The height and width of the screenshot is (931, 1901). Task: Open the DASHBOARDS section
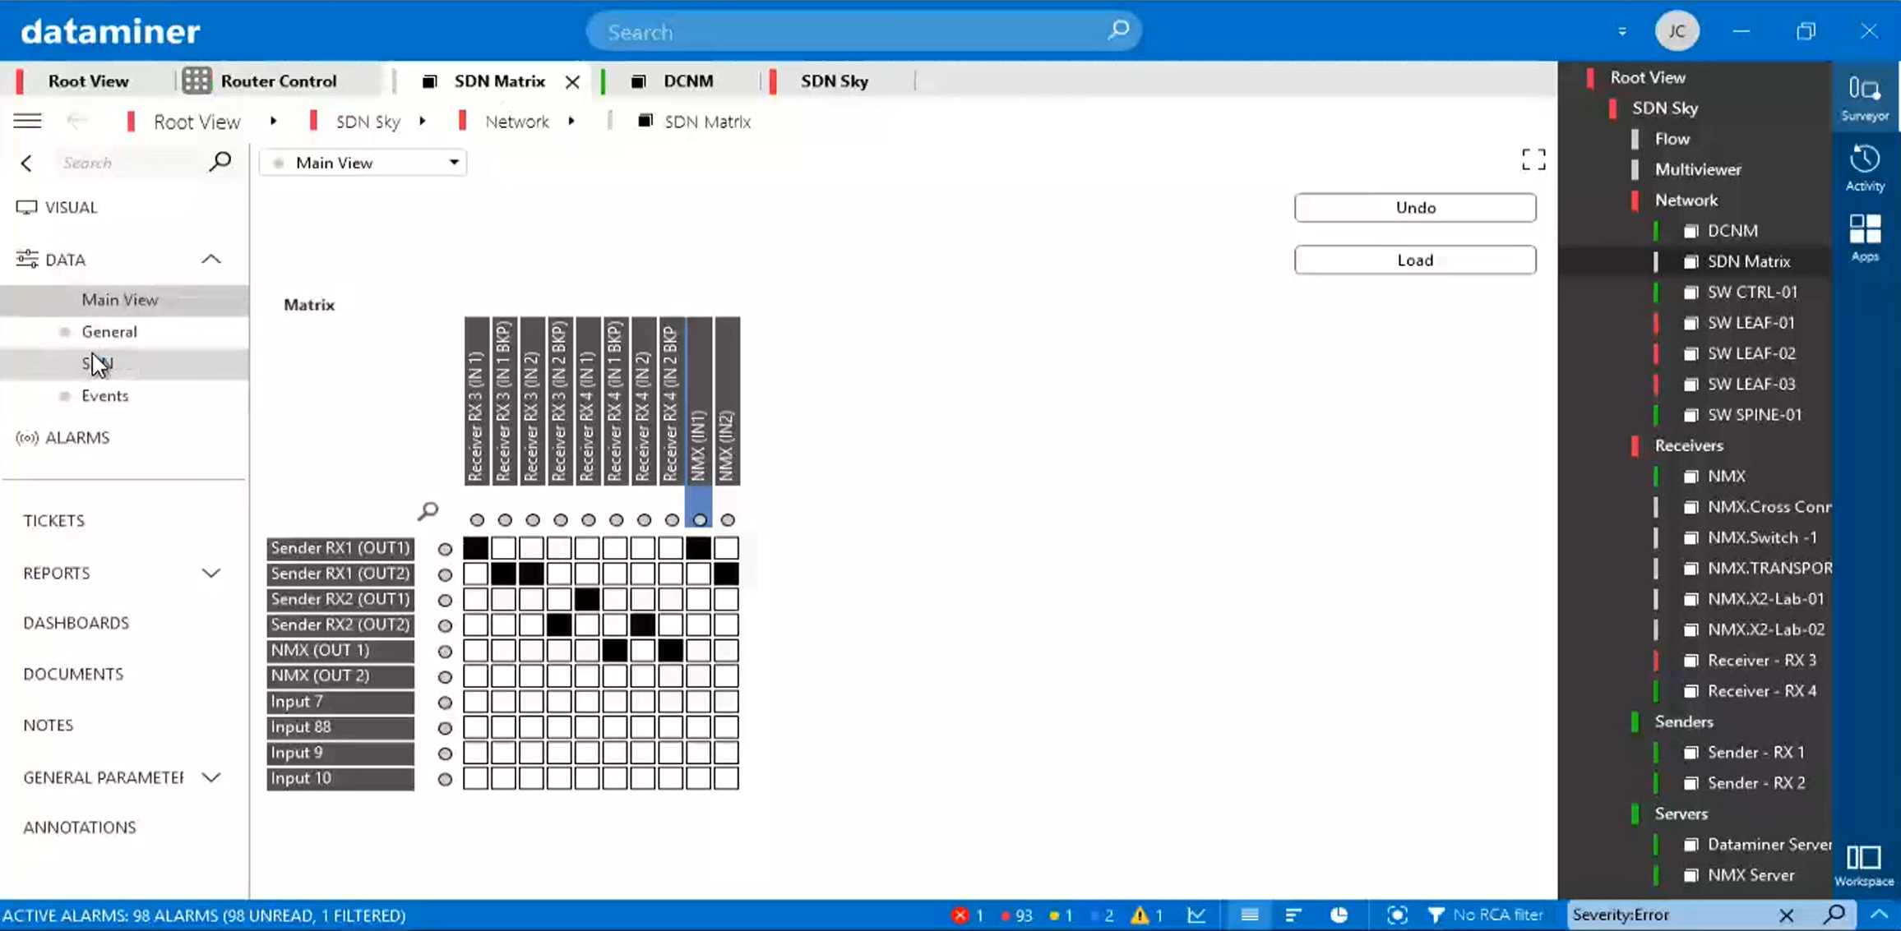tap(76, 623)
